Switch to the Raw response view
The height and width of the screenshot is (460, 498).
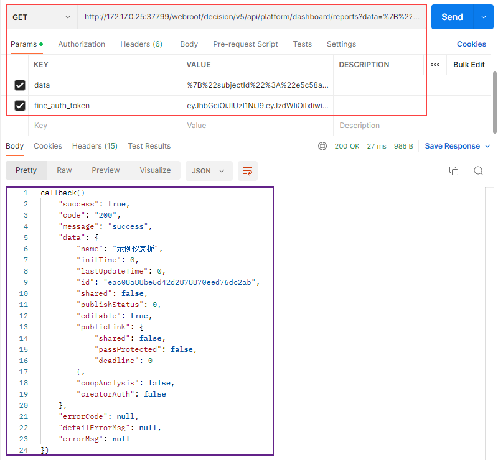tap(64, 170)
